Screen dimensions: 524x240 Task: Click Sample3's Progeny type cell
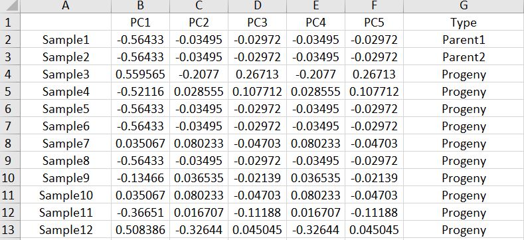(x=464, y=74)
